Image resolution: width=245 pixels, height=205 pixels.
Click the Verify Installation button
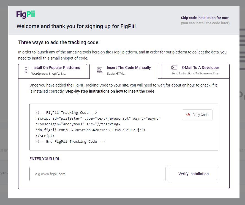pos(194,174)
